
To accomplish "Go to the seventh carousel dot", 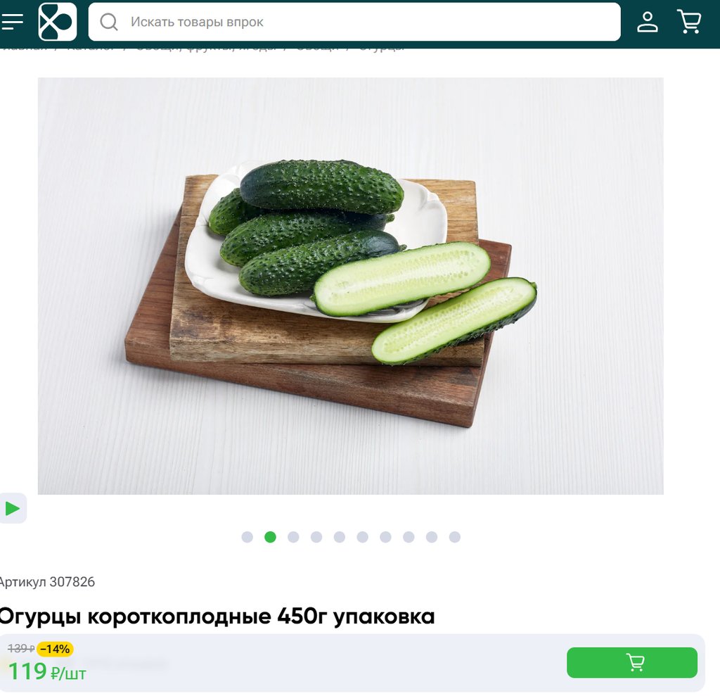I will pyautogui.click(x=386, y=537).
